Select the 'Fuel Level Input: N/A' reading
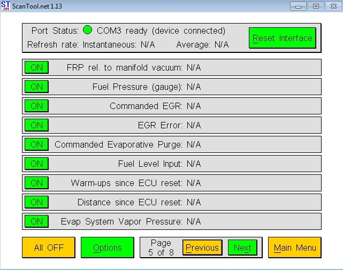Image resolution: width=343 pixels, height=270 pixels. click(x=159, y=164)
